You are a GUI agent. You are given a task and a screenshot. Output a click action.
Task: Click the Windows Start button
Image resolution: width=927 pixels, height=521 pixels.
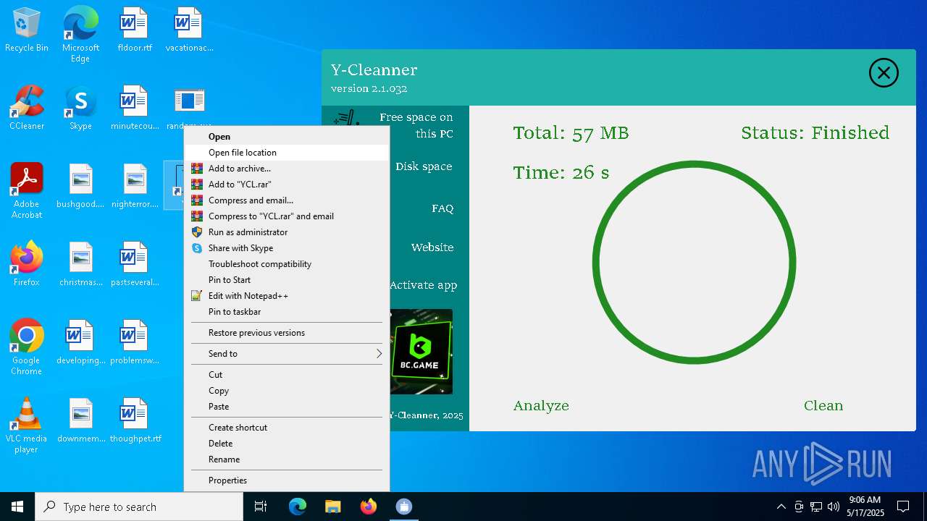[x=17, y=507]
